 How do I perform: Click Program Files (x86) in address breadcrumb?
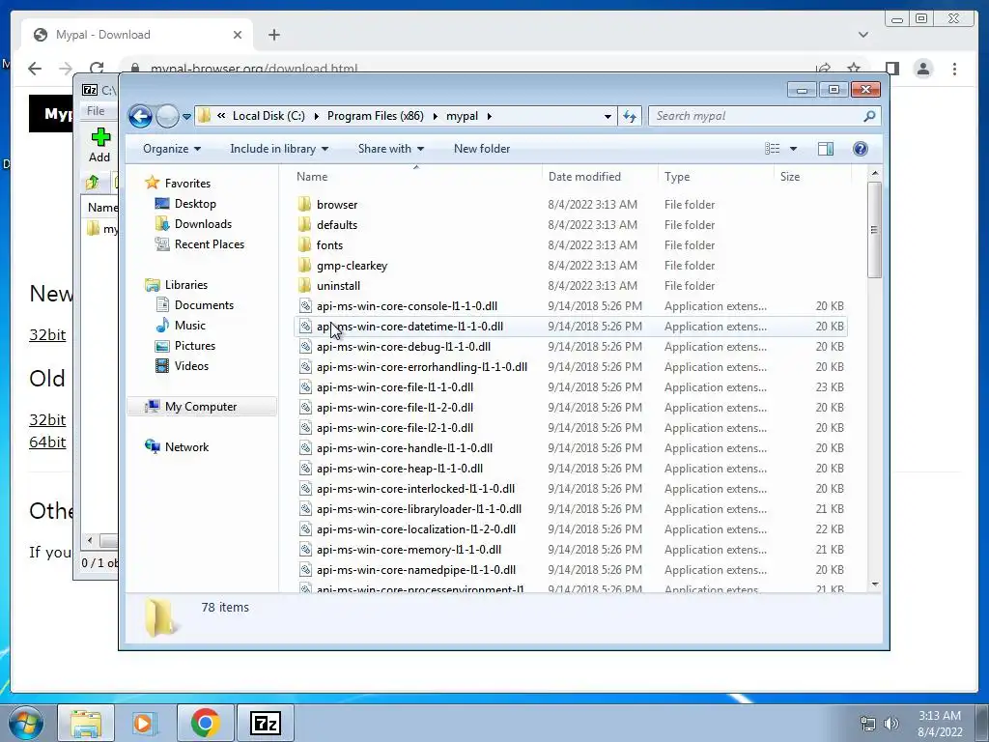tap(376, 116)
